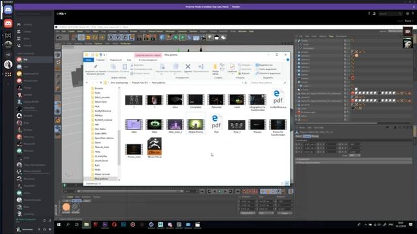
Task: Open Cinema 4D MoGraph menu
Action: [x=170, y=31]
